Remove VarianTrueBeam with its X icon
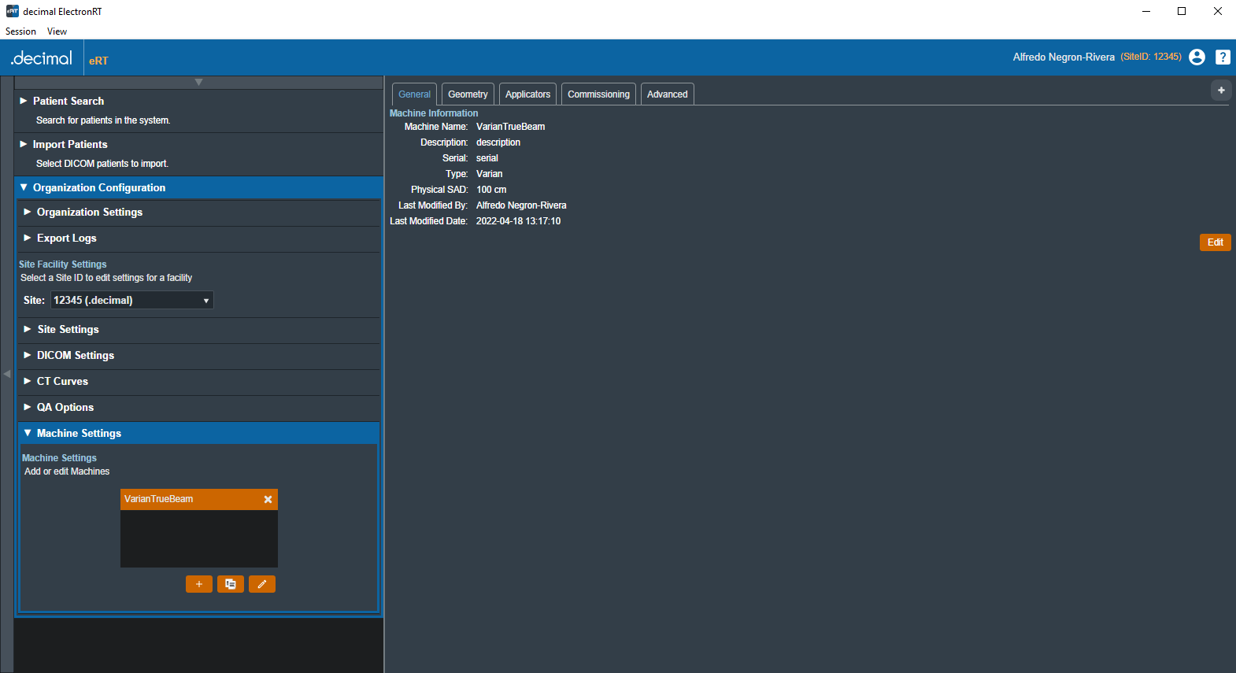 tap(268, 500)
